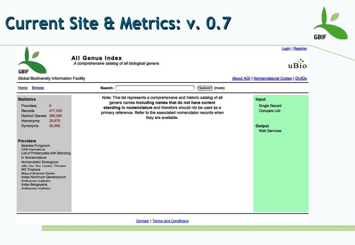Open Terms and Conditions

click(x=170, y=221)
